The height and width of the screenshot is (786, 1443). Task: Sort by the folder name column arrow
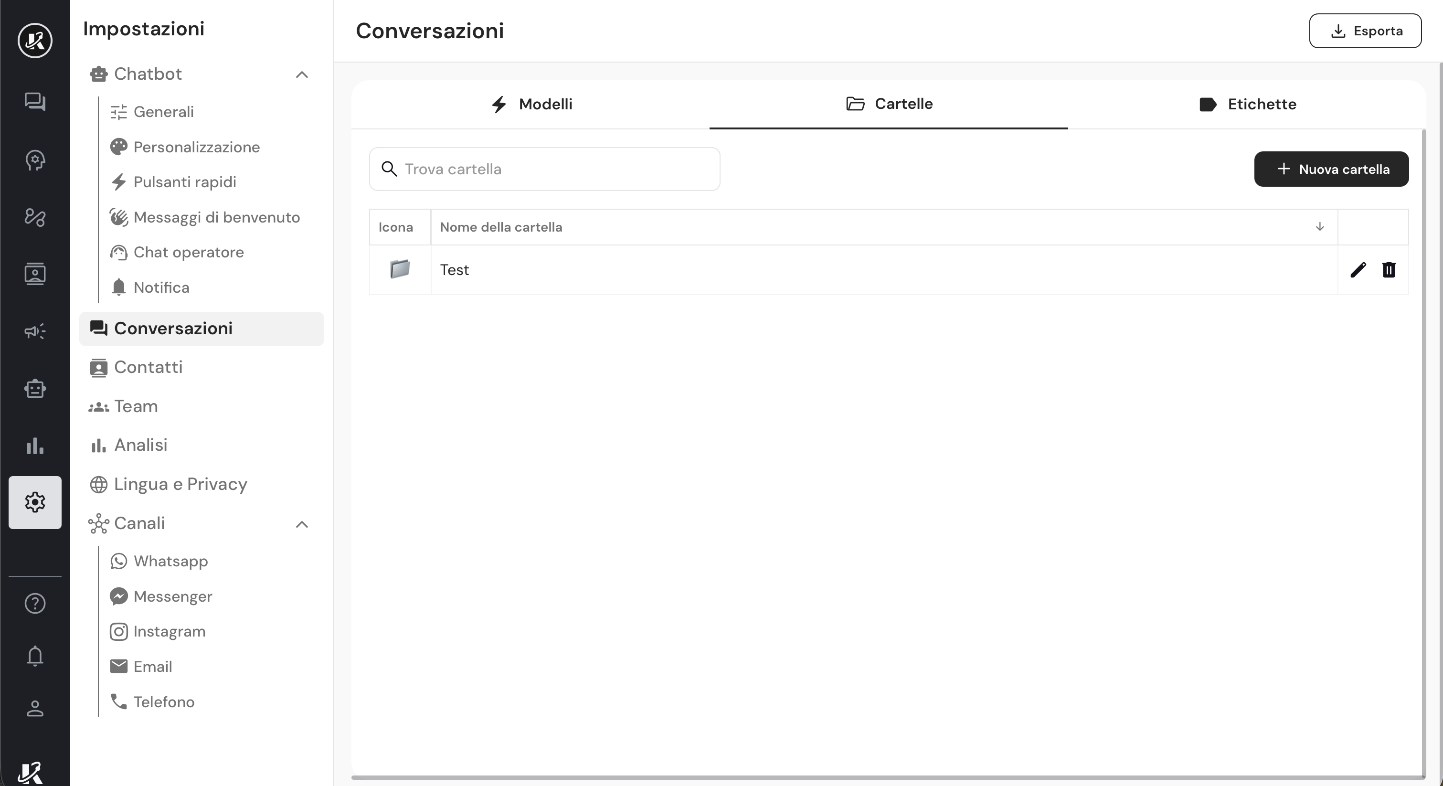[1320, 227]
